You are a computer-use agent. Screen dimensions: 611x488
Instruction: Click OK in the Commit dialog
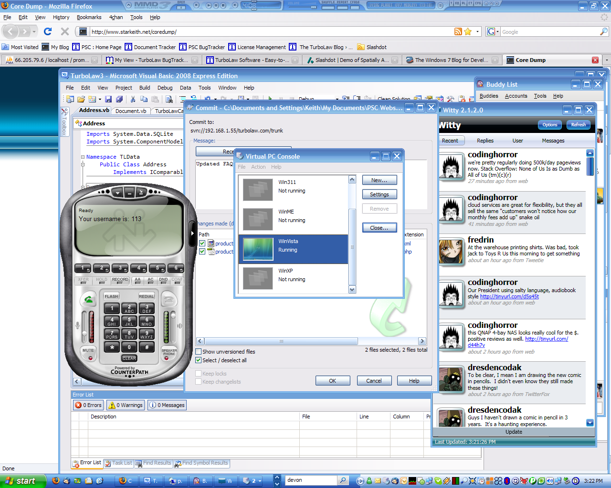click(x=333, y=381)
